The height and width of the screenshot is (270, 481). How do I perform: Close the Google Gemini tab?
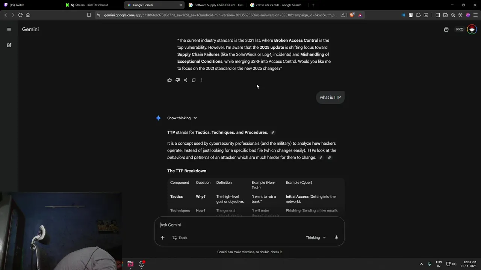(x=180, y=5)
